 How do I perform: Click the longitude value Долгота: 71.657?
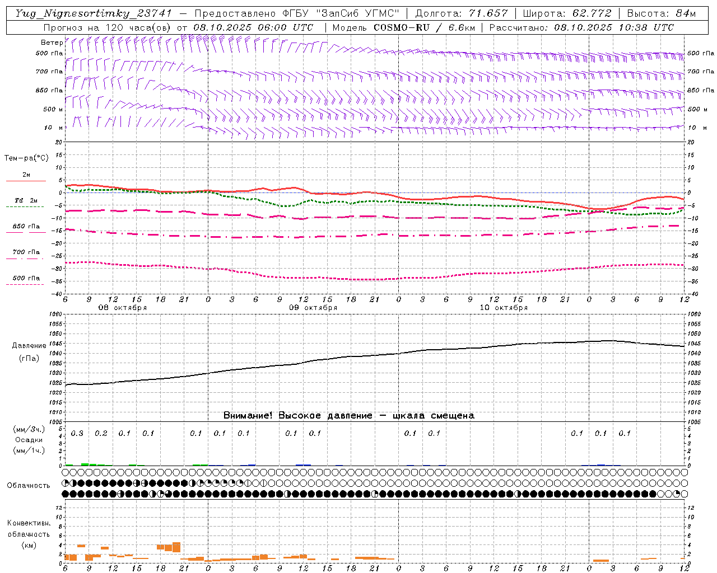point(462,13)
